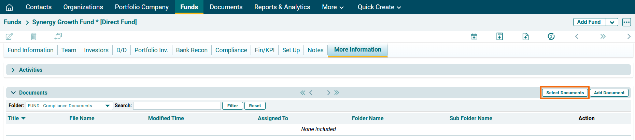Click the trash delete icon
This screenshot has height=140, width=635.
tap(33, 36)
